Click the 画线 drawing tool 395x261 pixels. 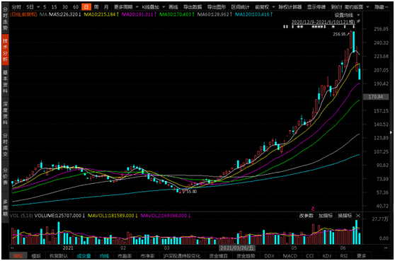coord(173,7)
